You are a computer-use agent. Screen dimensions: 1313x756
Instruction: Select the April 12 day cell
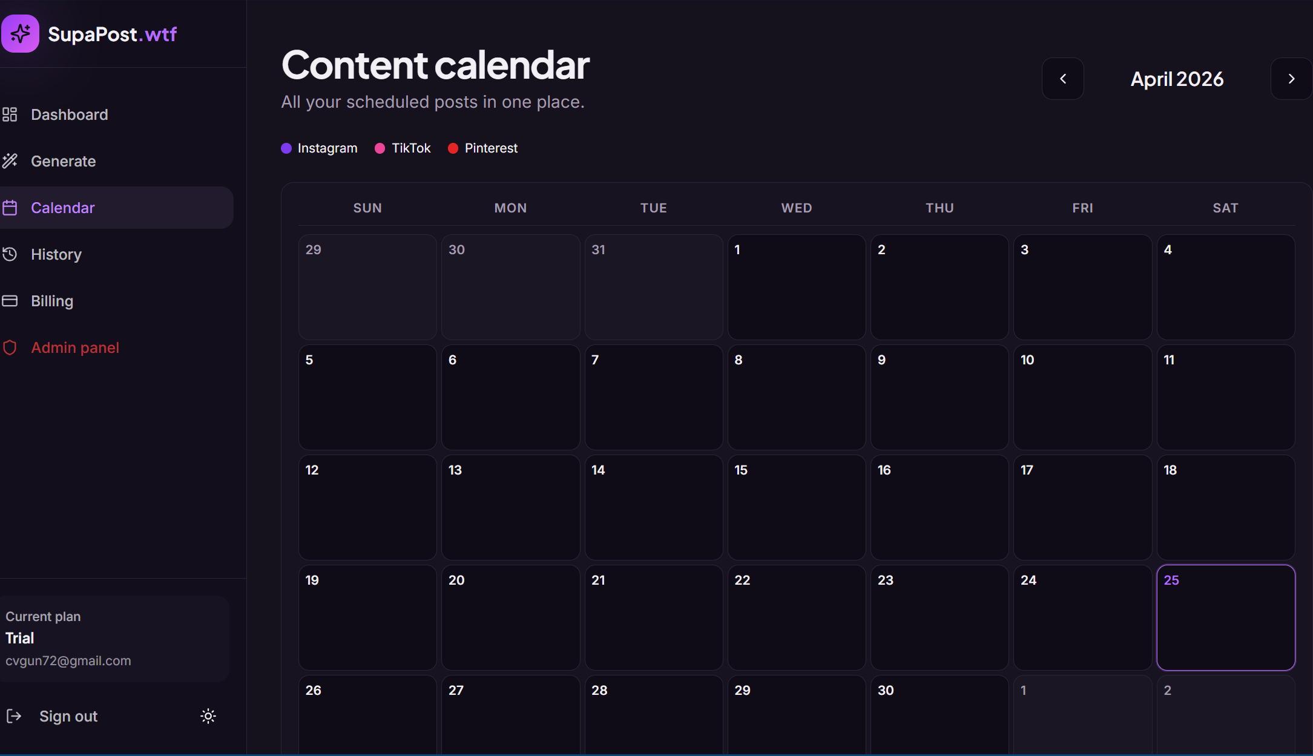point(367,507)
